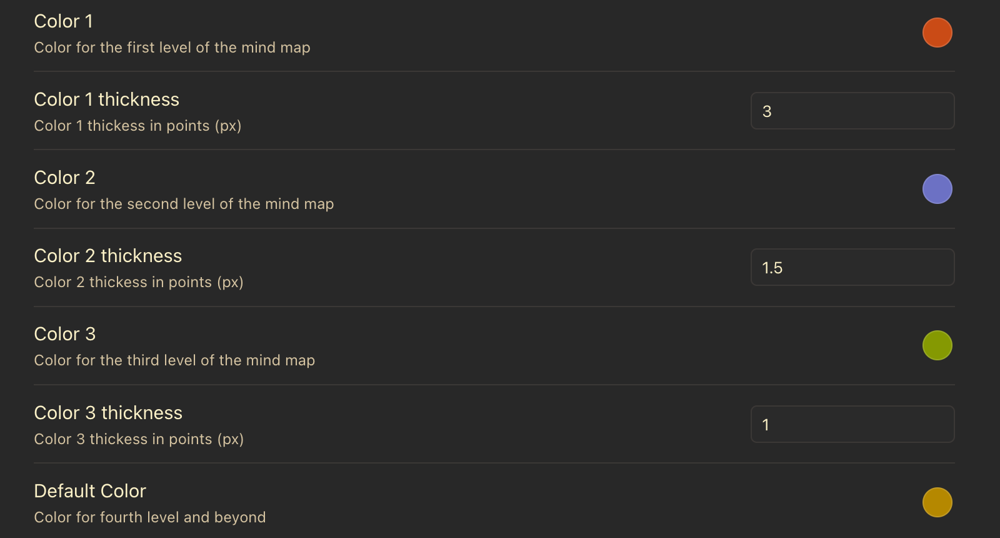Click the fourth level and beyond description
This screenshot has width=1000, height=538.
point(150,517)
